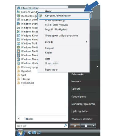Open Koble til in Start menu

point(76,89)
